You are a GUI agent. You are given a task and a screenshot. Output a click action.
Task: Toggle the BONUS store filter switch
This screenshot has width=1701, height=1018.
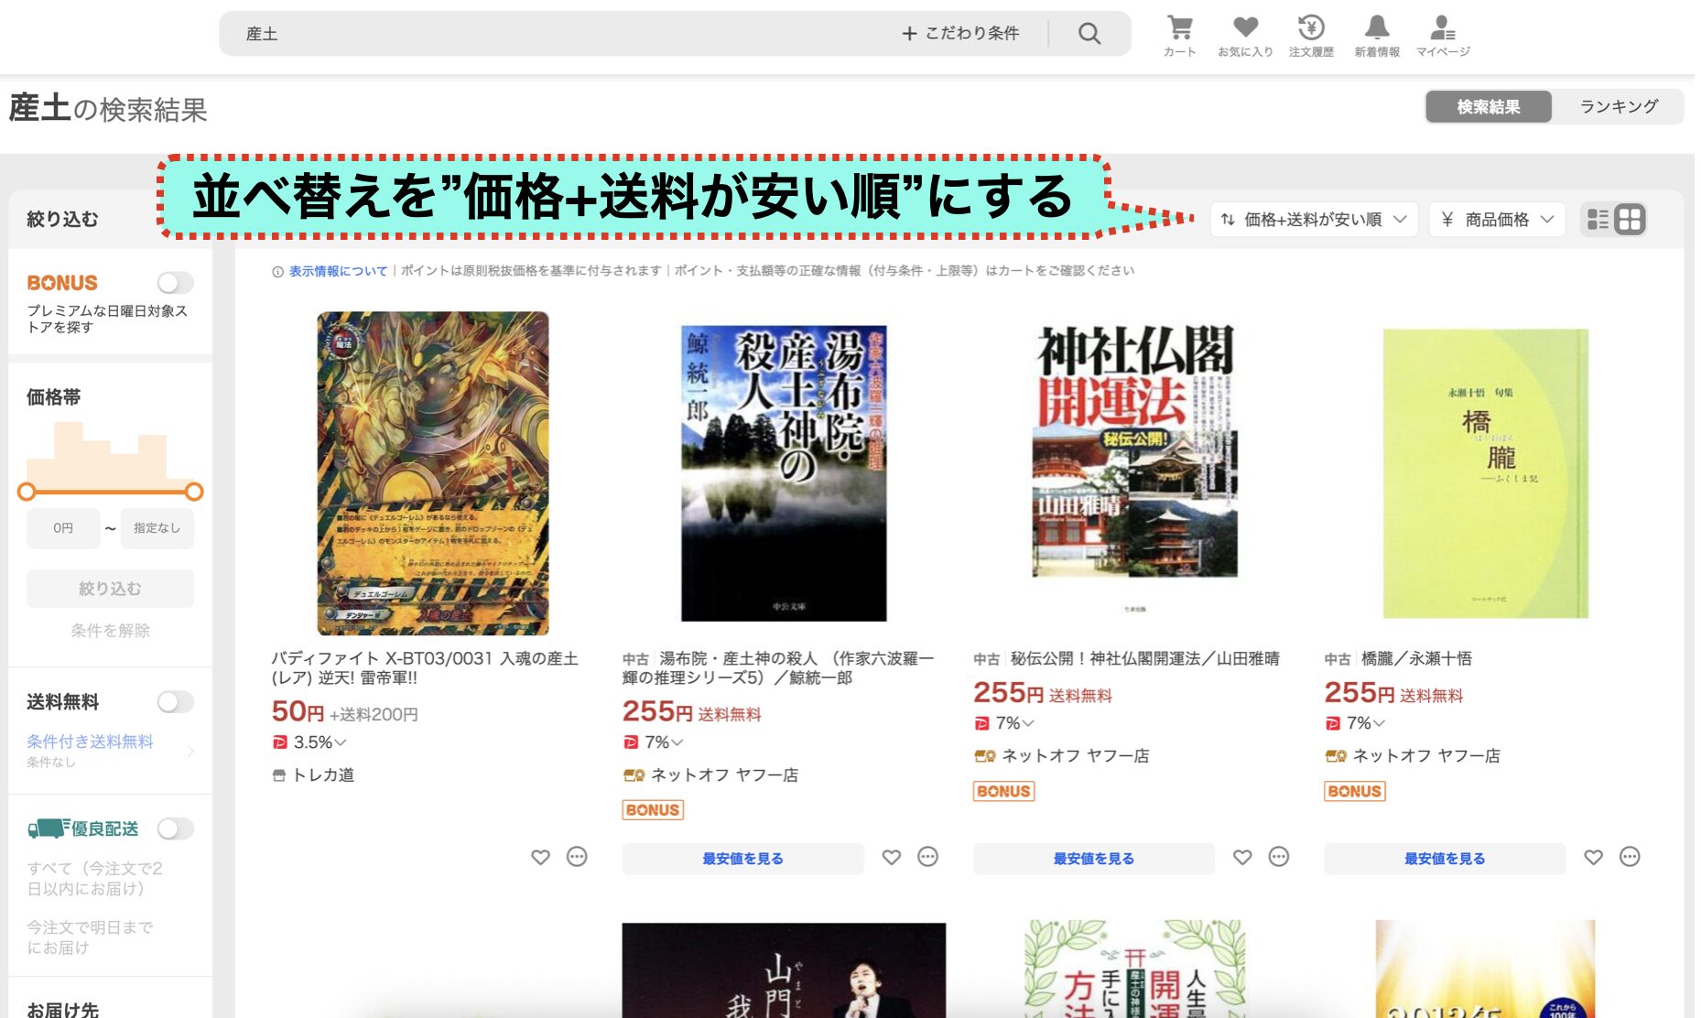pyautogui.click(x=175, y=283)
